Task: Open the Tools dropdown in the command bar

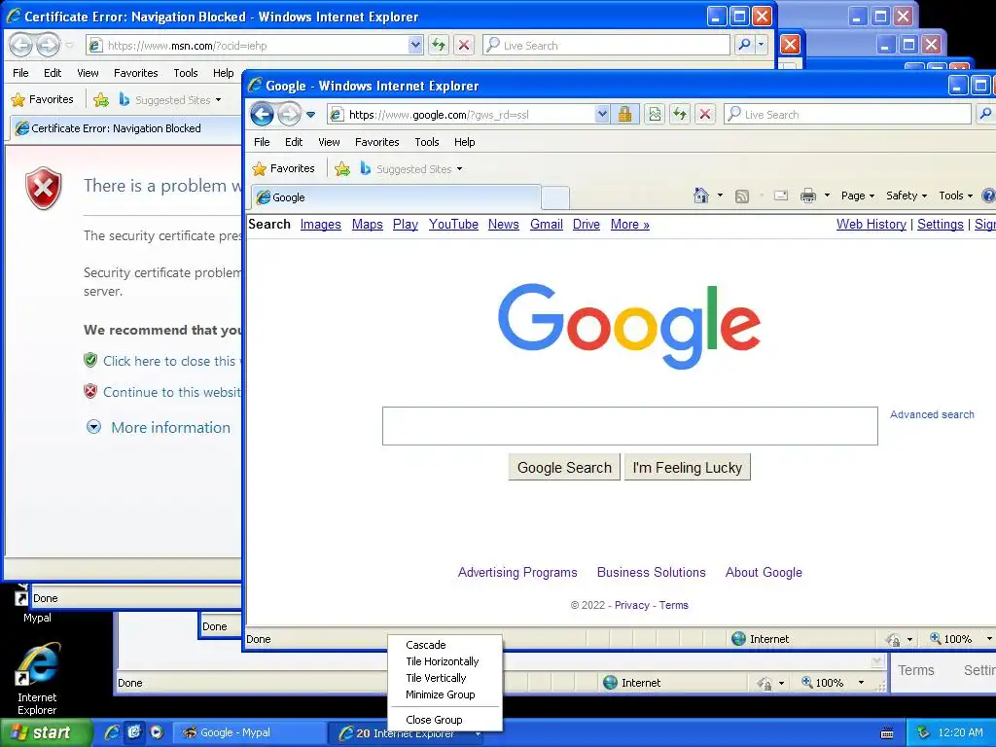Action: tap(955, 196)
